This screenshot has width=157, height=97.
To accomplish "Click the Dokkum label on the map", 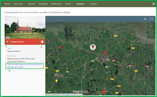I will pyautogui.click(x=49, y=40).
